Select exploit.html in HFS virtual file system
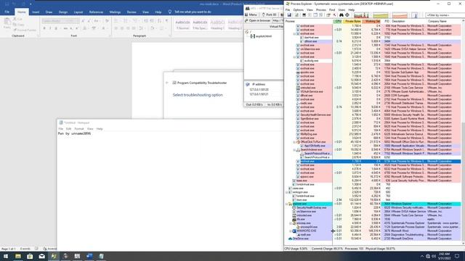 (x=262, y=36)
